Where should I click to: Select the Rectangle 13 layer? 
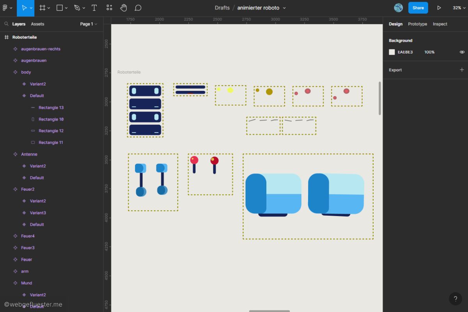click(51, 107)
